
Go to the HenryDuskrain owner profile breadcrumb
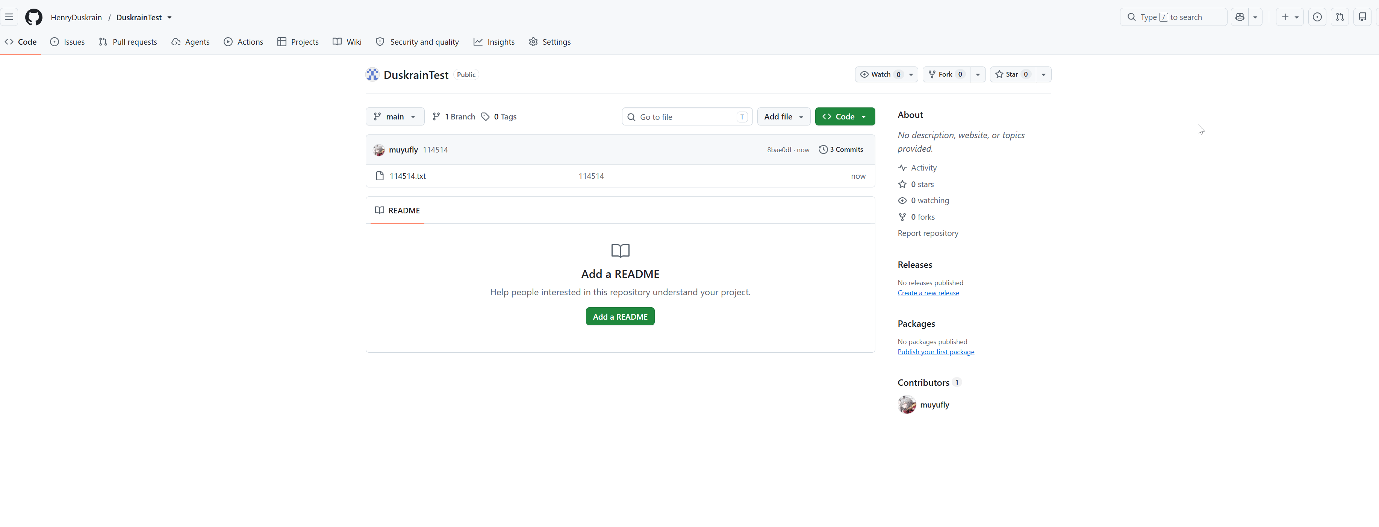click(x=76, y=17)
